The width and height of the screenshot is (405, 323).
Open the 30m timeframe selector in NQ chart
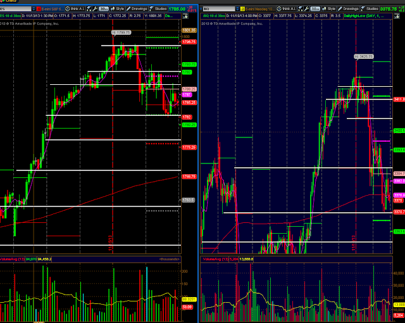[x=315, y=9]
